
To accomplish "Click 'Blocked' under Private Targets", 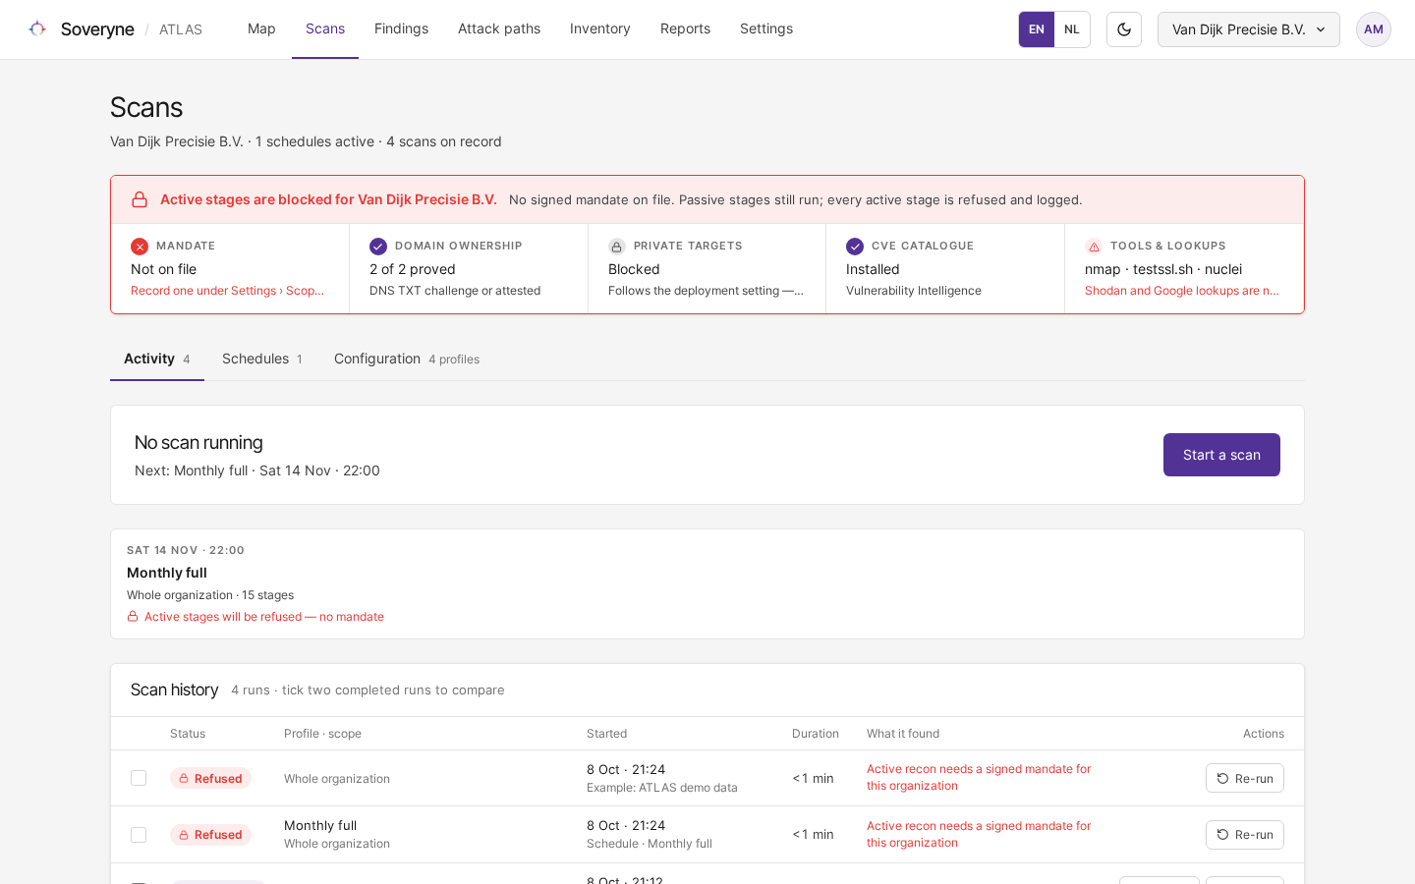I will coord(634,269).
